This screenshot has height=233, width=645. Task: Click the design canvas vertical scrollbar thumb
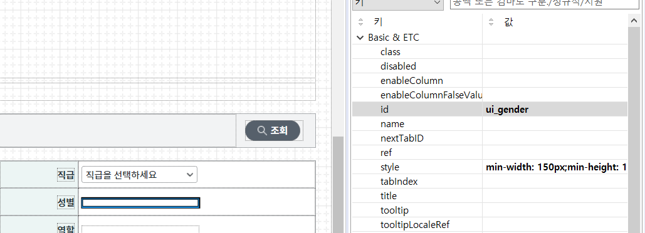click(x=338, y=184)
